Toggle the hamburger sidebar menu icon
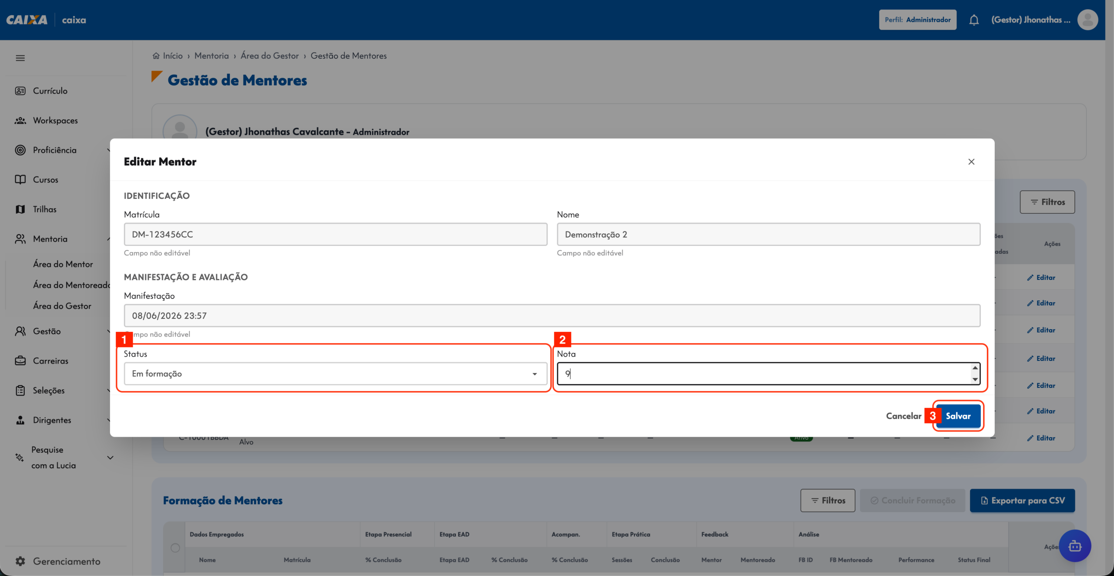Image resolution: width=1114 pixels, height=576 pixels. click(x=20, y=58)
